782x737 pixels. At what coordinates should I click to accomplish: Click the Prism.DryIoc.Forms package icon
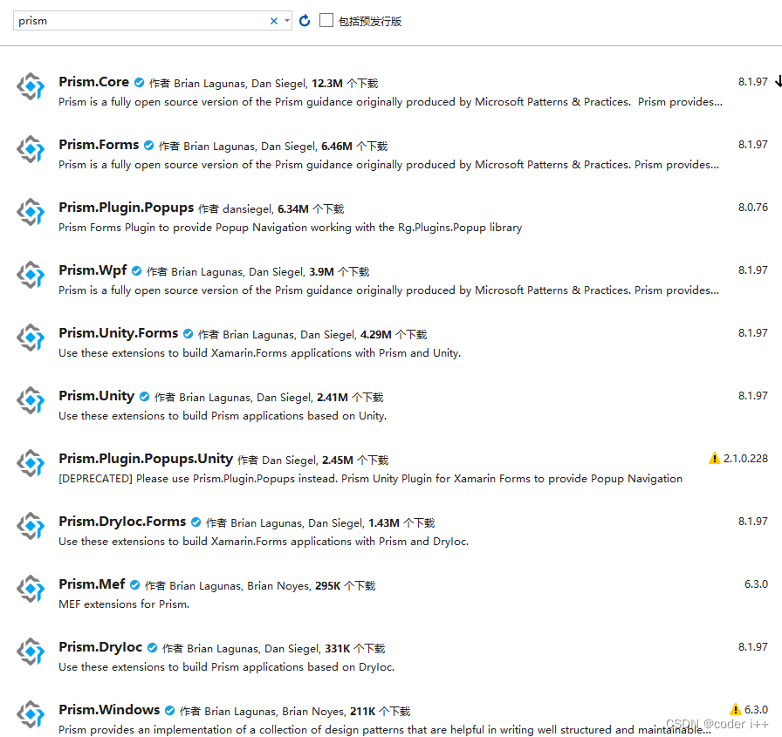[x=31, y=526]
